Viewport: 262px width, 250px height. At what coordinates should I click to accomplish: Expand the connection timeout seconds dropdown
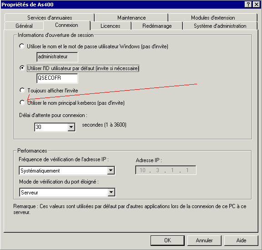(71, 127)
